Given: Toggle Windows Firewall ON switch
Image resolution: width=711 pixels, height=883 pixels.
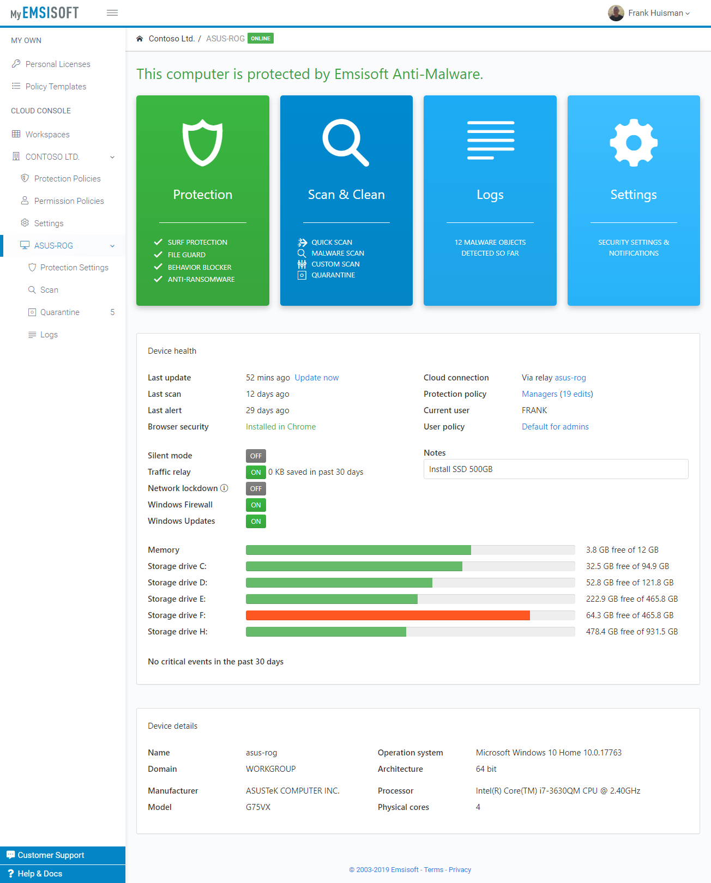Looking at the screenshot, I should click(x=256, y=505).
